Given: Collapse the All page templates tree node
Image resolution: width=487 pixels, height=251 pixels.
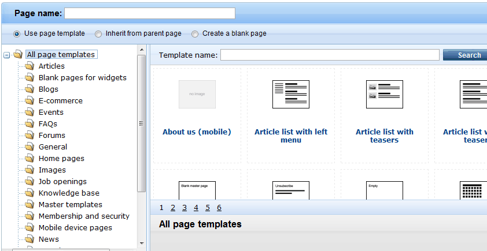Looking at the screenshot, I should tap(6, 55).
